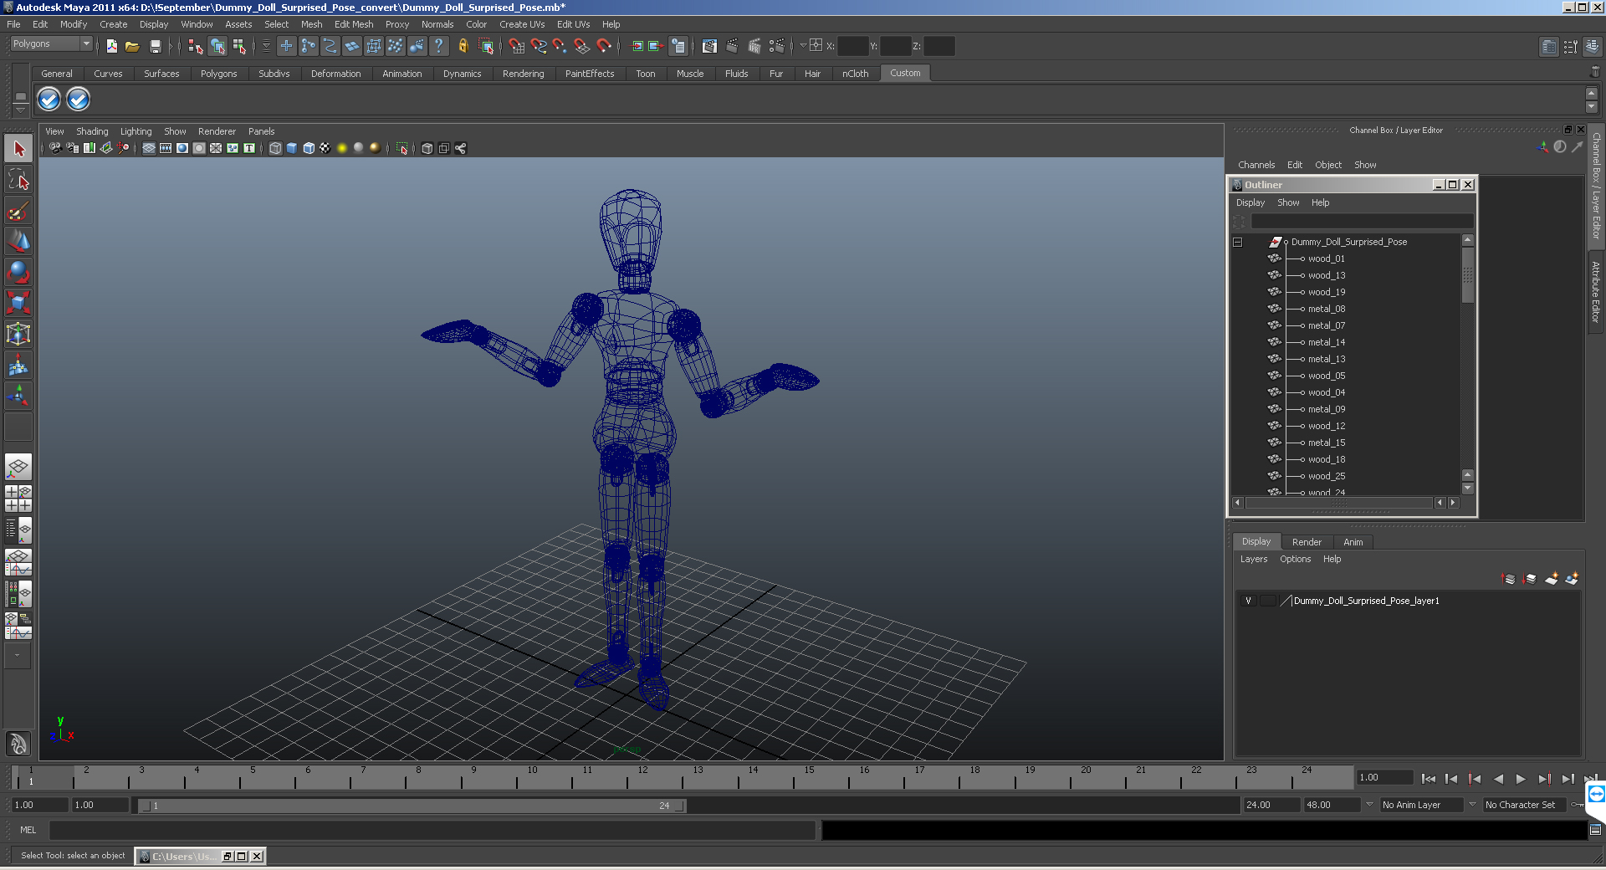Click the play forwards button
Screen dimensions: 1606x870
click(x=1521, y=779)
